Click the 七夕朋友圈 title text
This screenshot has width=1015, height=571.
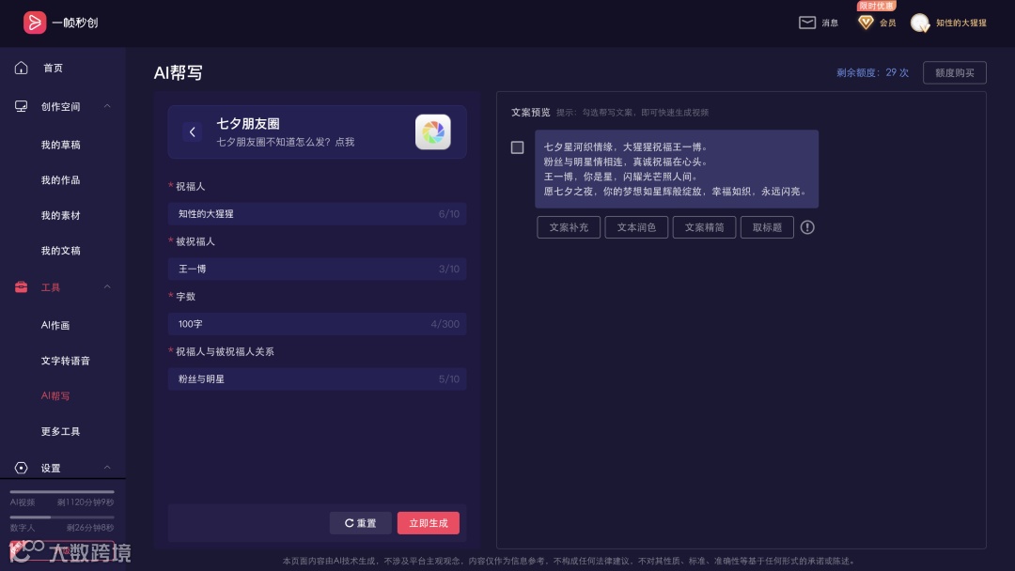point(248,124)
